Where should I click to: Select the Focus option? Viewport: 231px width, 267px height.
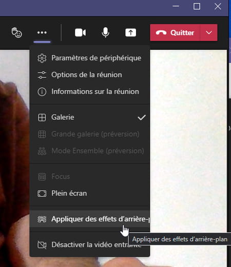(90, 176)
